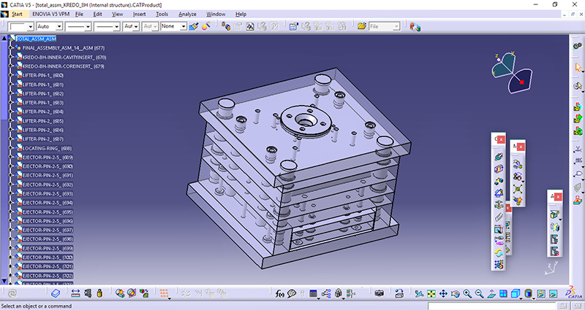The height and width of the screenshot is (310, 585).
Task: Toggle Stop Manipulate on Clash icon
Action: pos(517,200)
